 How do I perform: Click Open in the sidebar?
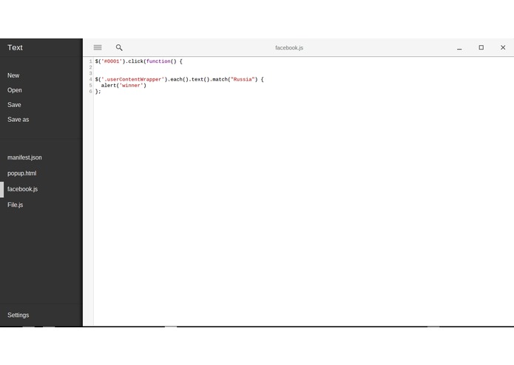(15, 90)
